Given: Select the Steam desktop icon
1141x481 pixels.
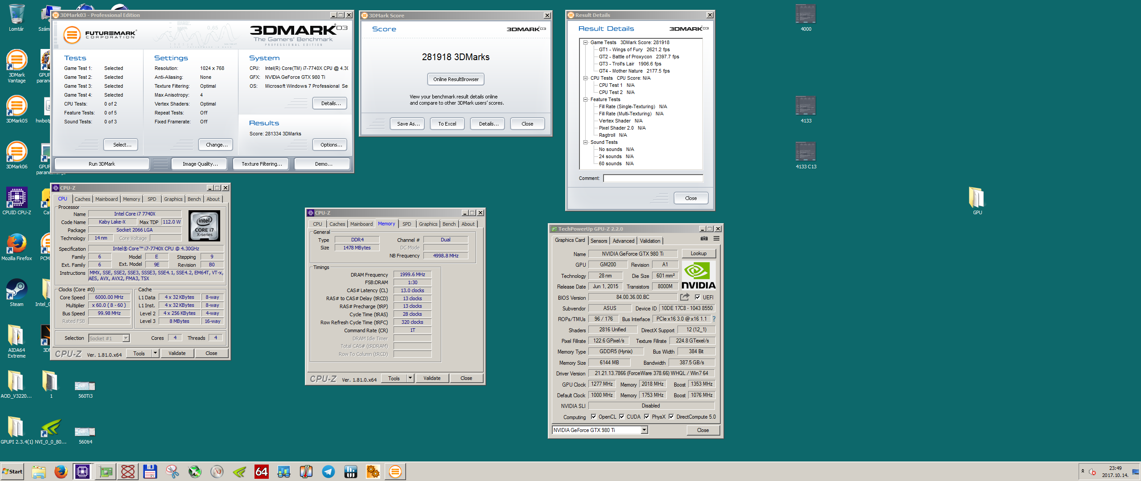Looking at the screenshot, I should [x=16, y=293].
